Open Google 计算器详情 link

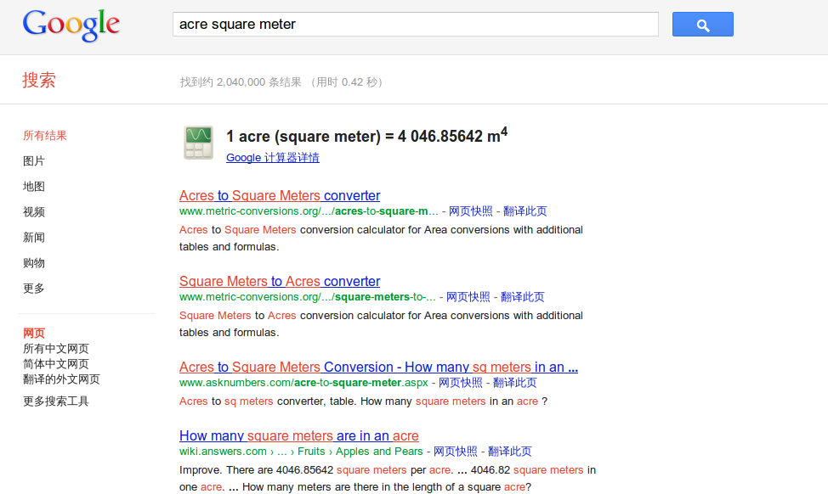[x=272, y=158]
